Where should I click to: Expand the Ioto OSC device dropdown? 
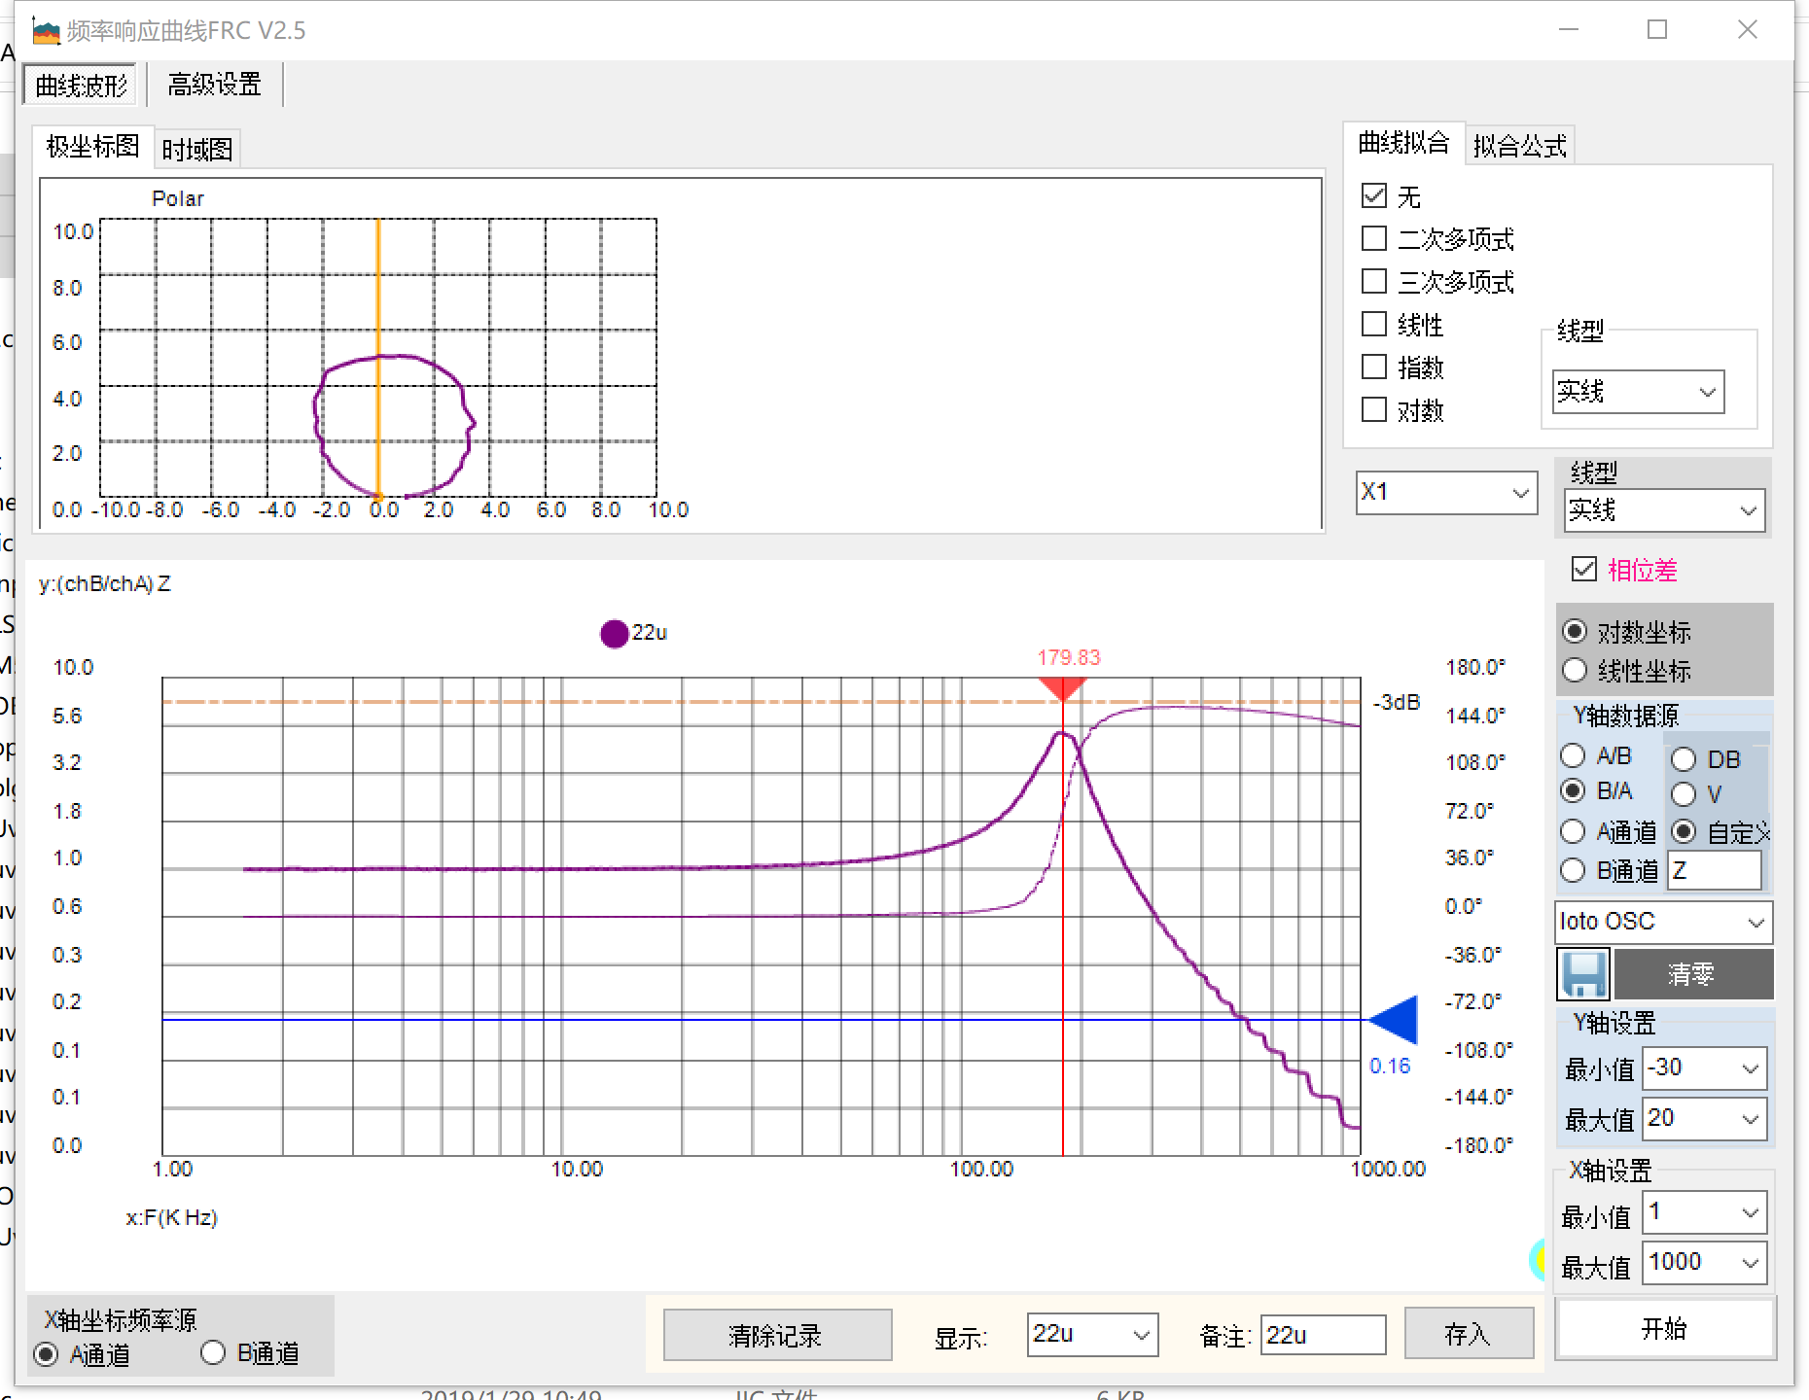pos(1663,922)
